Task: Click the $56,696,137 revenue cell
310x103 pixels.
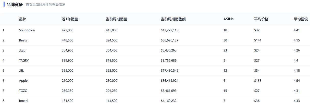Action: pyautogui.click(x=170, y=40)
